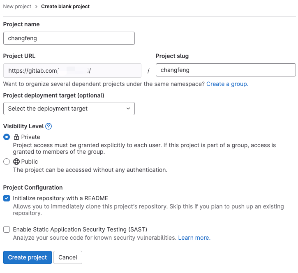298x273 pixels.
Task: Select the Public visibility radio button
Action: click(7, 162)
